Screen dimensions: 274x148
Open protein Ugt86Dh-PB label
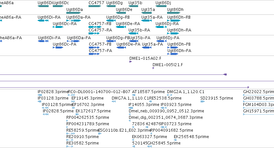pyautogui.click(x=179, y=44)
